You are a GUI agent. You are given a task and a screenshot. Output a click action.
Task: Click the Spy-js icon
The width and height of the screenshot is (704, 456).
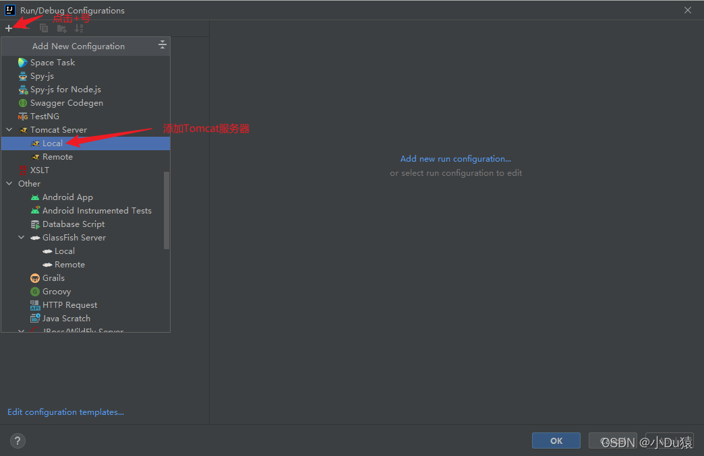(x=22, y=76)
